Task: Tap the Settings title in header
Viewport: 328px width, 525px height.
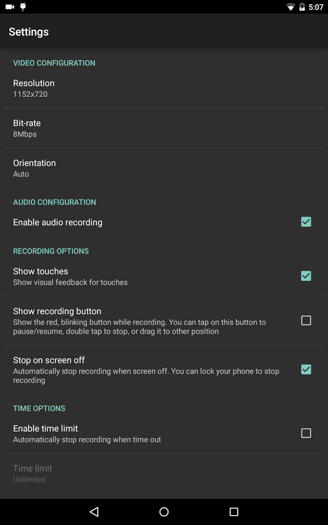Action: [29, 32]
